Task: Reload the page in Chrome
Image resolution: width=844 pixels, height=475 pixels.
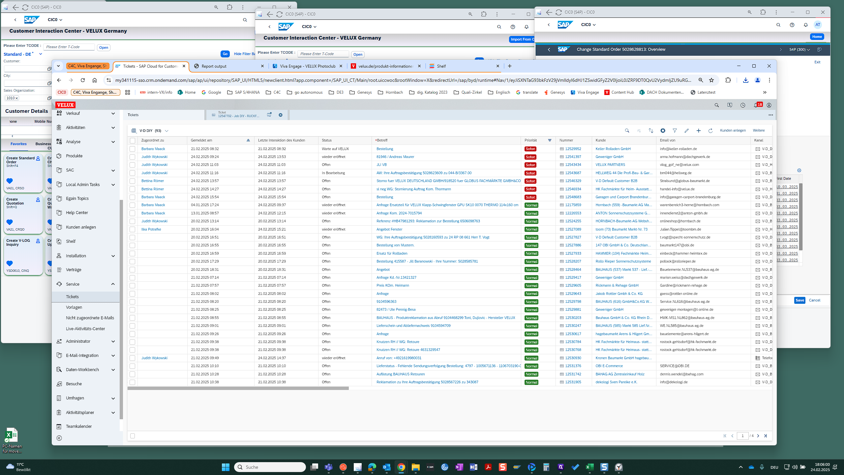Action: [x=83, y=80]
